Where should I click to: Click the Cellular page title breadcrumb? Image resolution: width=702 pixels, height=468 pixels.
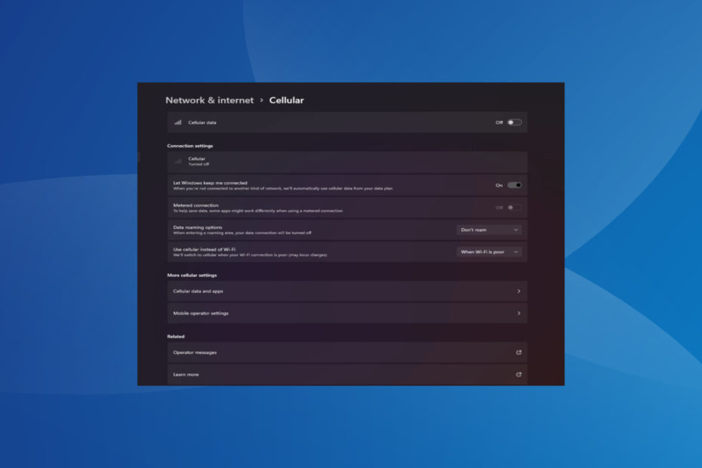(287, 100)
